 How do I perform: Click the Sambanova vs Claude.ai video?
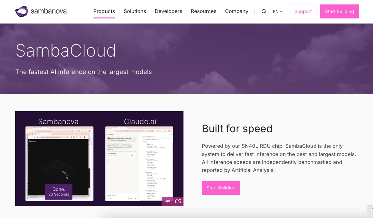(x=99, y=158)
